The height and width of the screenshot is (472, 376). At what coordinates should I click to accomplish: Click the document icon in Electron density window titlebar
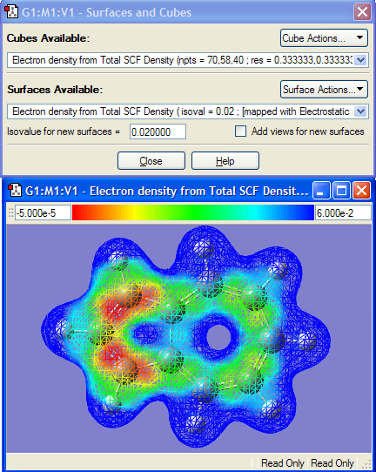(15, 190)
